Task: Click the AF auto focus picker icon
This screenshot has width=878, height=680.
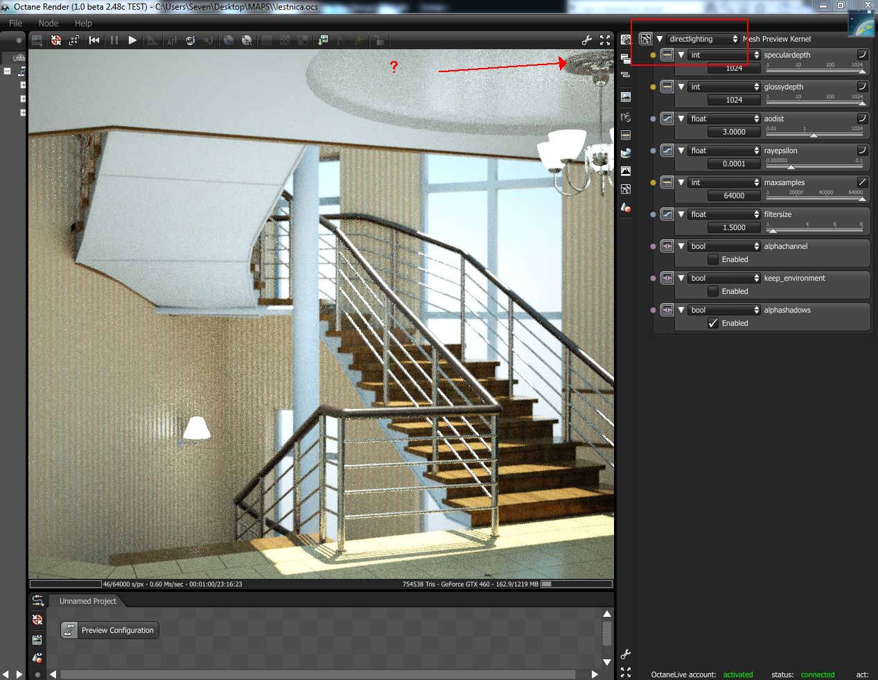Action: (172, 41)
